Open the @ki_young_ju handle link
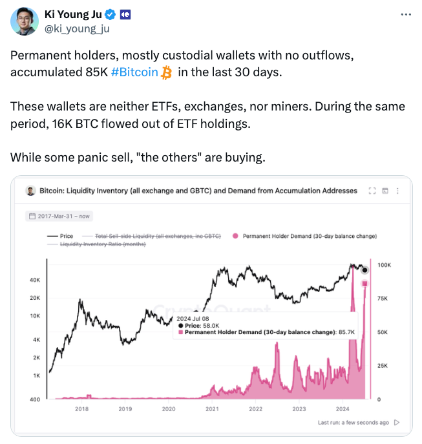 pos(77,29)
